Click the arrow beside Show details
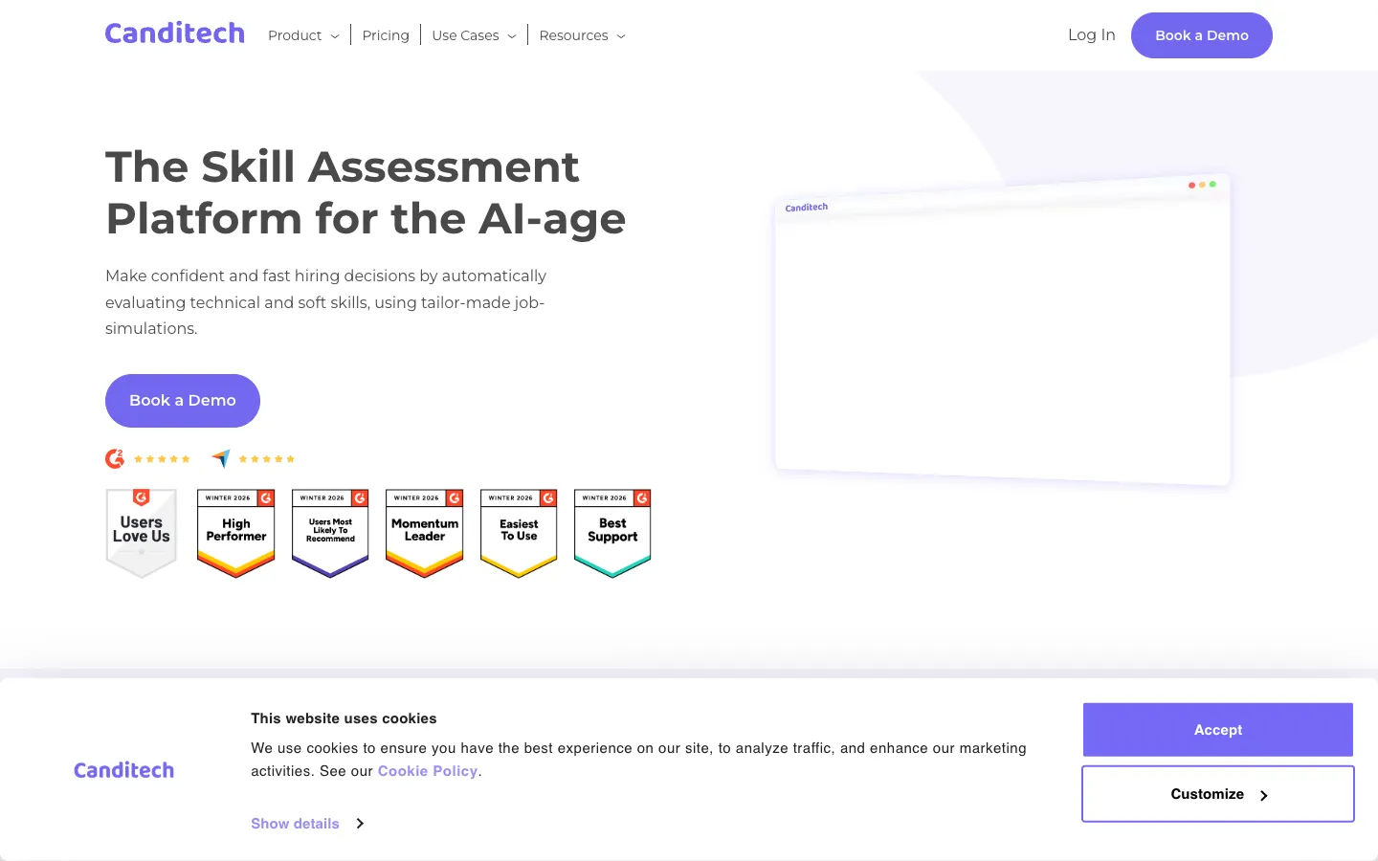 [x=360, y=824]
